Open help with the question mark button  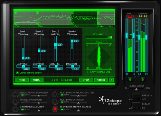[111, 80]
